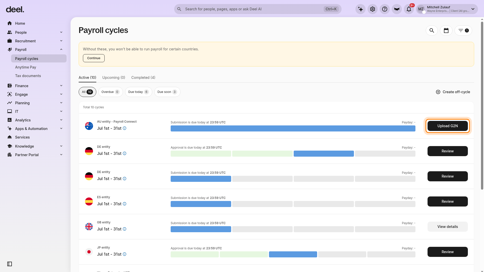Select the All 10 filter chip
The width and height of the screenshot is (484, 272).
pos(87,92)
